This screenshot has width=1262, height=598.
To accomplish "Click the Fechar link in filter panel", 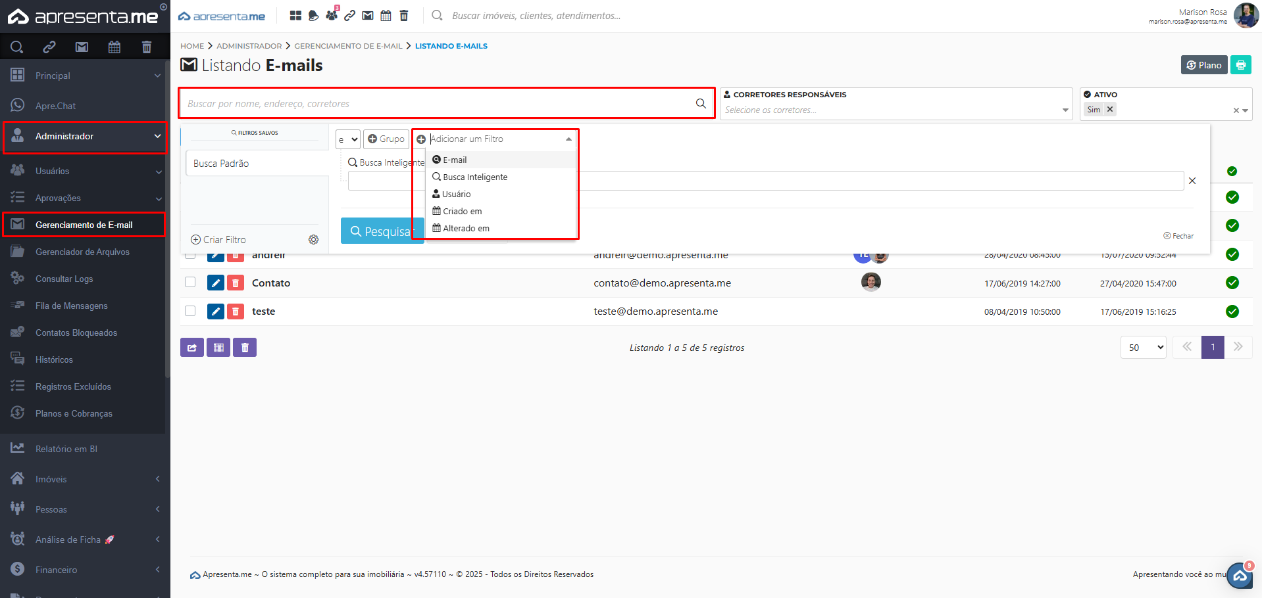I will [1178, 236].
